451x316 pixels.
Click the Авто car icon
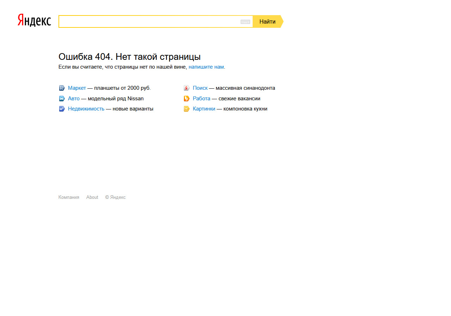[x=62, y=99]
